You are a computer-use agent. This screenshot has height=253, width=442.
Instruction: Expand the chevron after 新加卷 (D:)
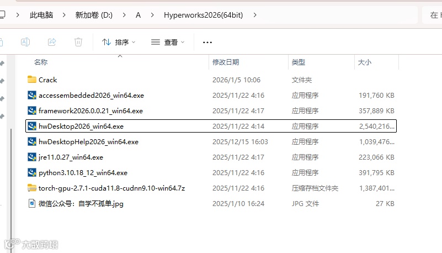tap(124, 15)
